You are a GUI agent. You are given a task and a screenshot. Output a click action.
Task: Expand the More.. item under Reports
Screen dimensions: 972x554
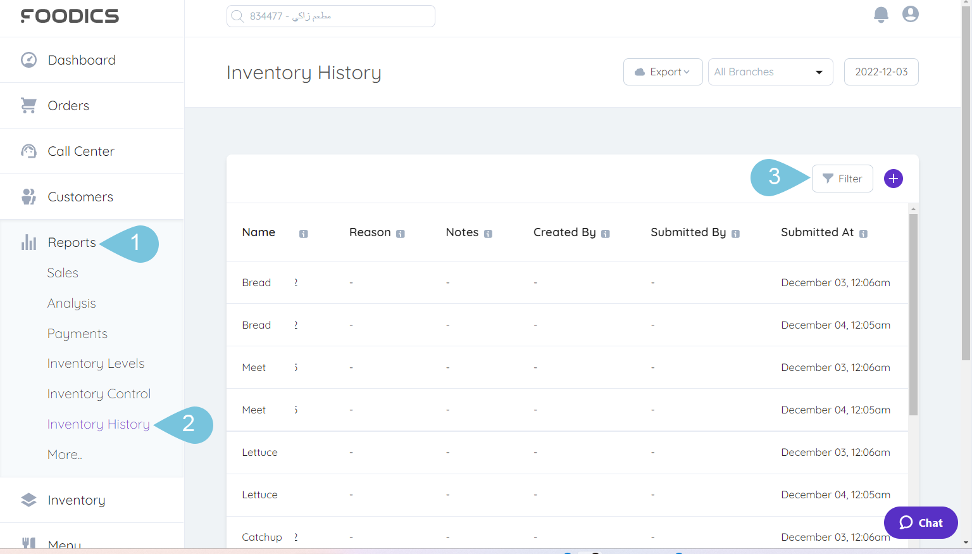[64, 454]
